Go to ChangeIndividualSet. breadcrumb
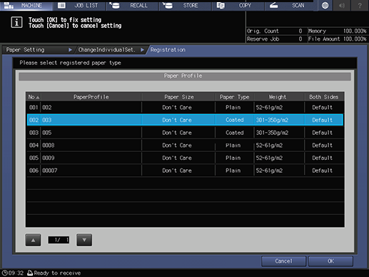 111,50
